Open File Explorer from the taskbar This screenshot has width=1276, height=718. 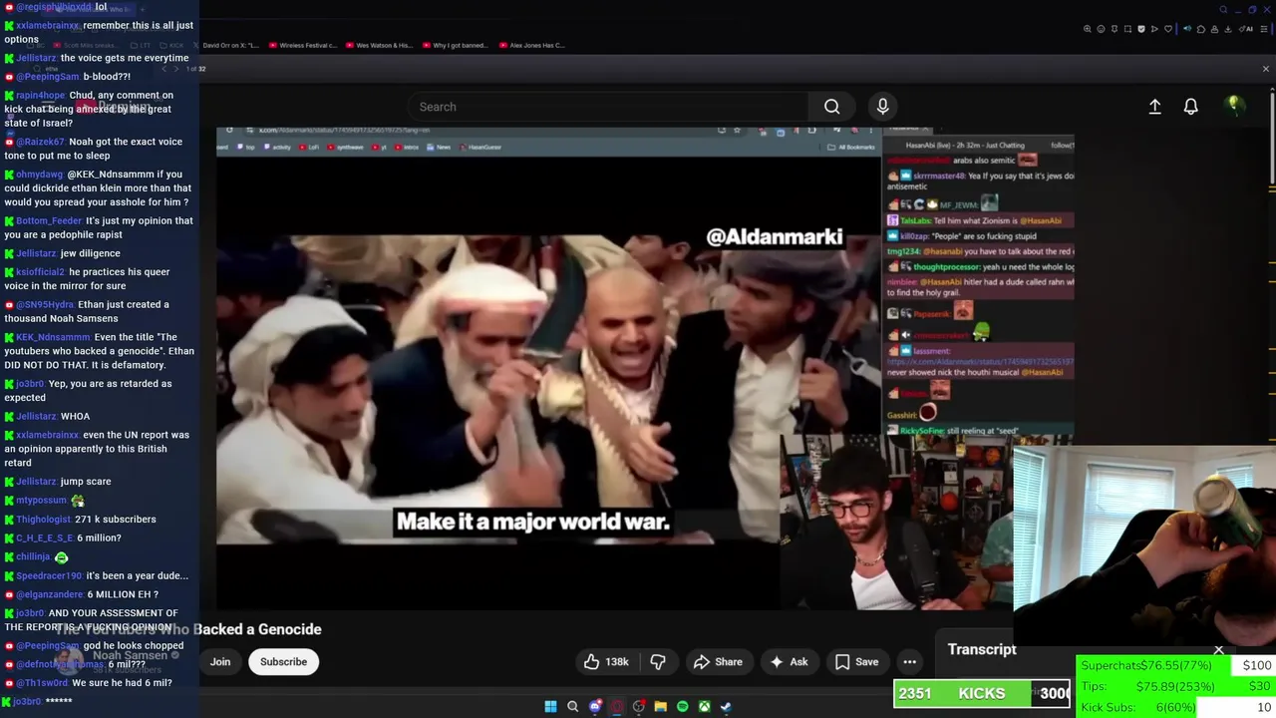click(660, 707)
